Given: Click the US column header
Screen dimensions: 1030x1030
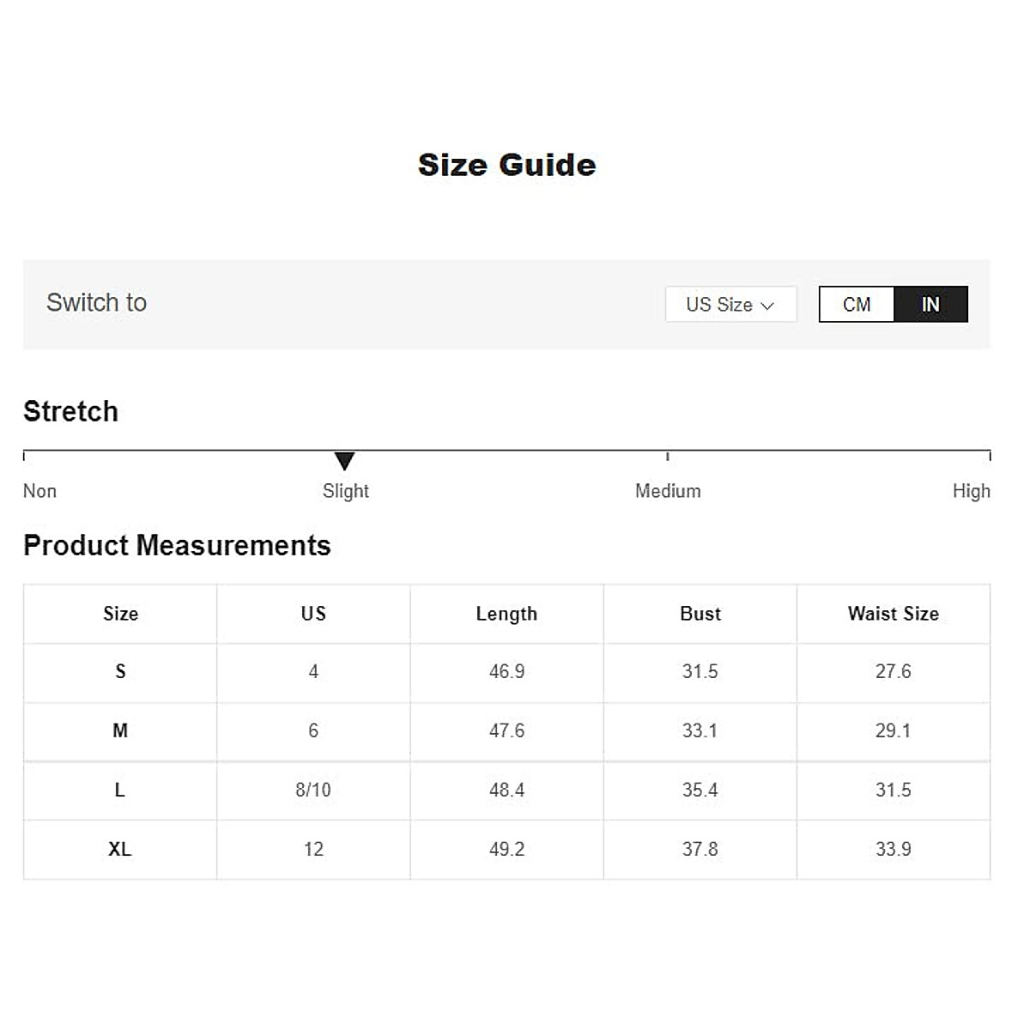Looking at the screenshot, I should click(x=313, y=614).
